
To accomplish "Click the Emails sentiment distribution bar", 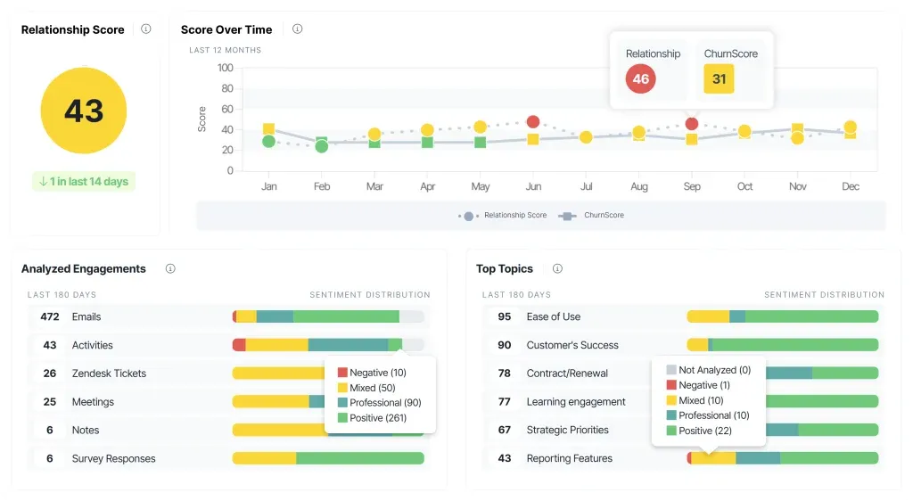I will click(328, 316).
